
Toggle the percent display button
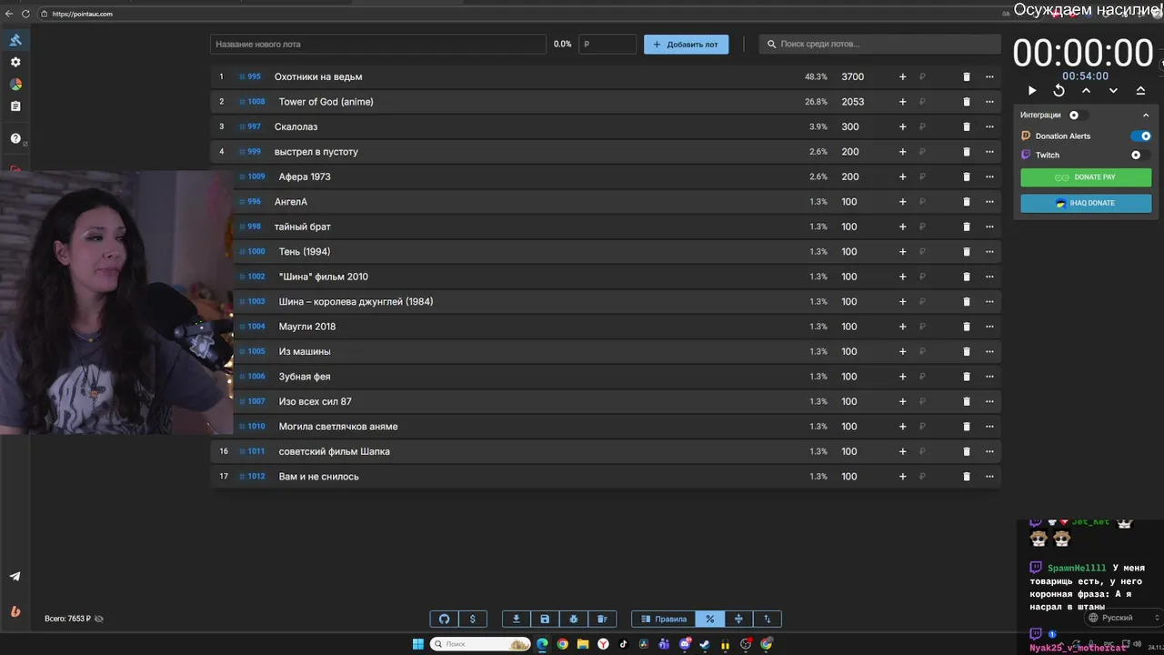709,619
